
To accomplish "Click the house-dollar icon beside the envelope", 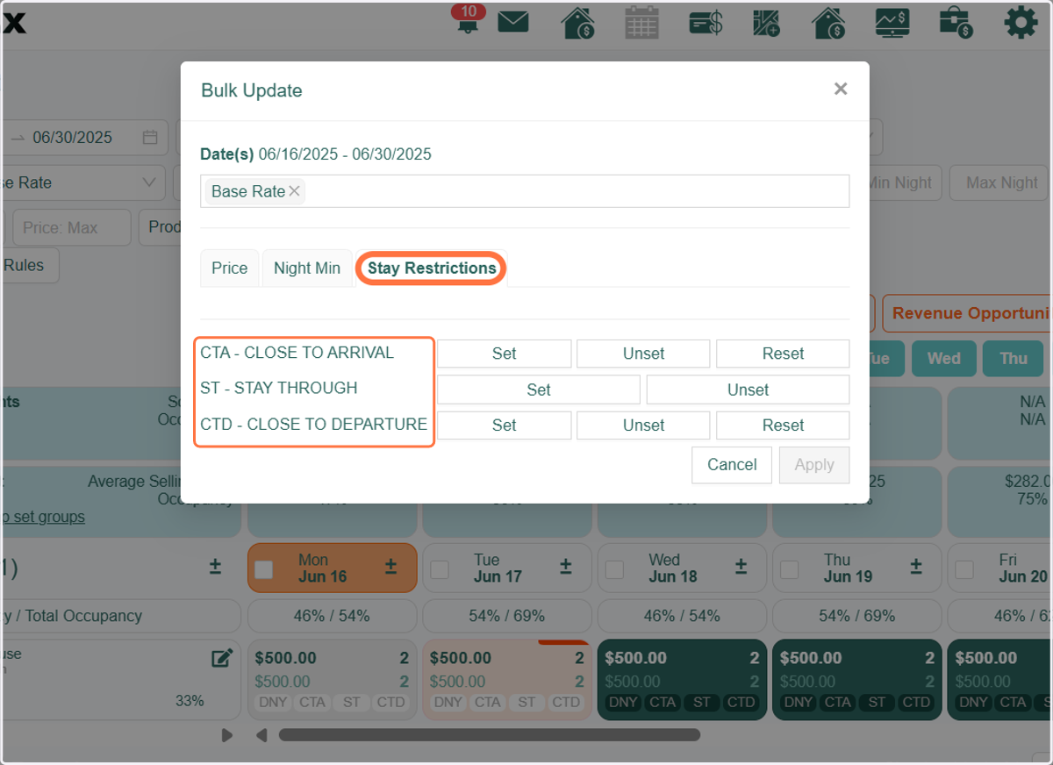I will coord(577,22).
